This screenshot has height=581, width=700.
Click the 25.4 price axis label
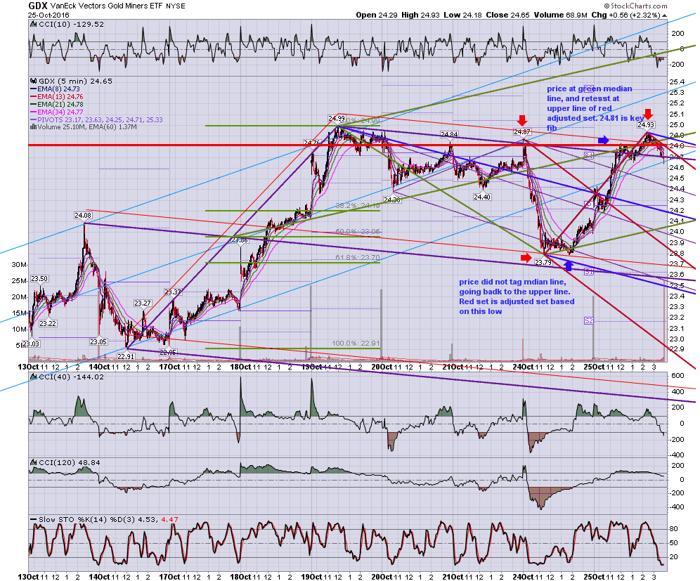(x=678, y=81)
